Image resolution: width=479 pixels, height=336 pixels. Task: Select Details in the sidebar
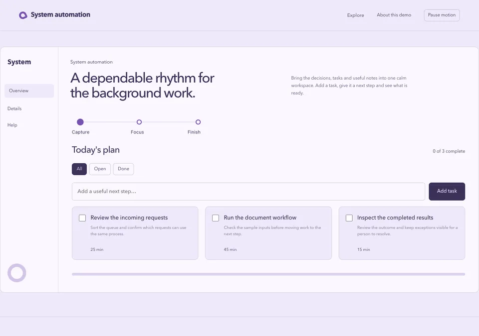coord(14,109)
